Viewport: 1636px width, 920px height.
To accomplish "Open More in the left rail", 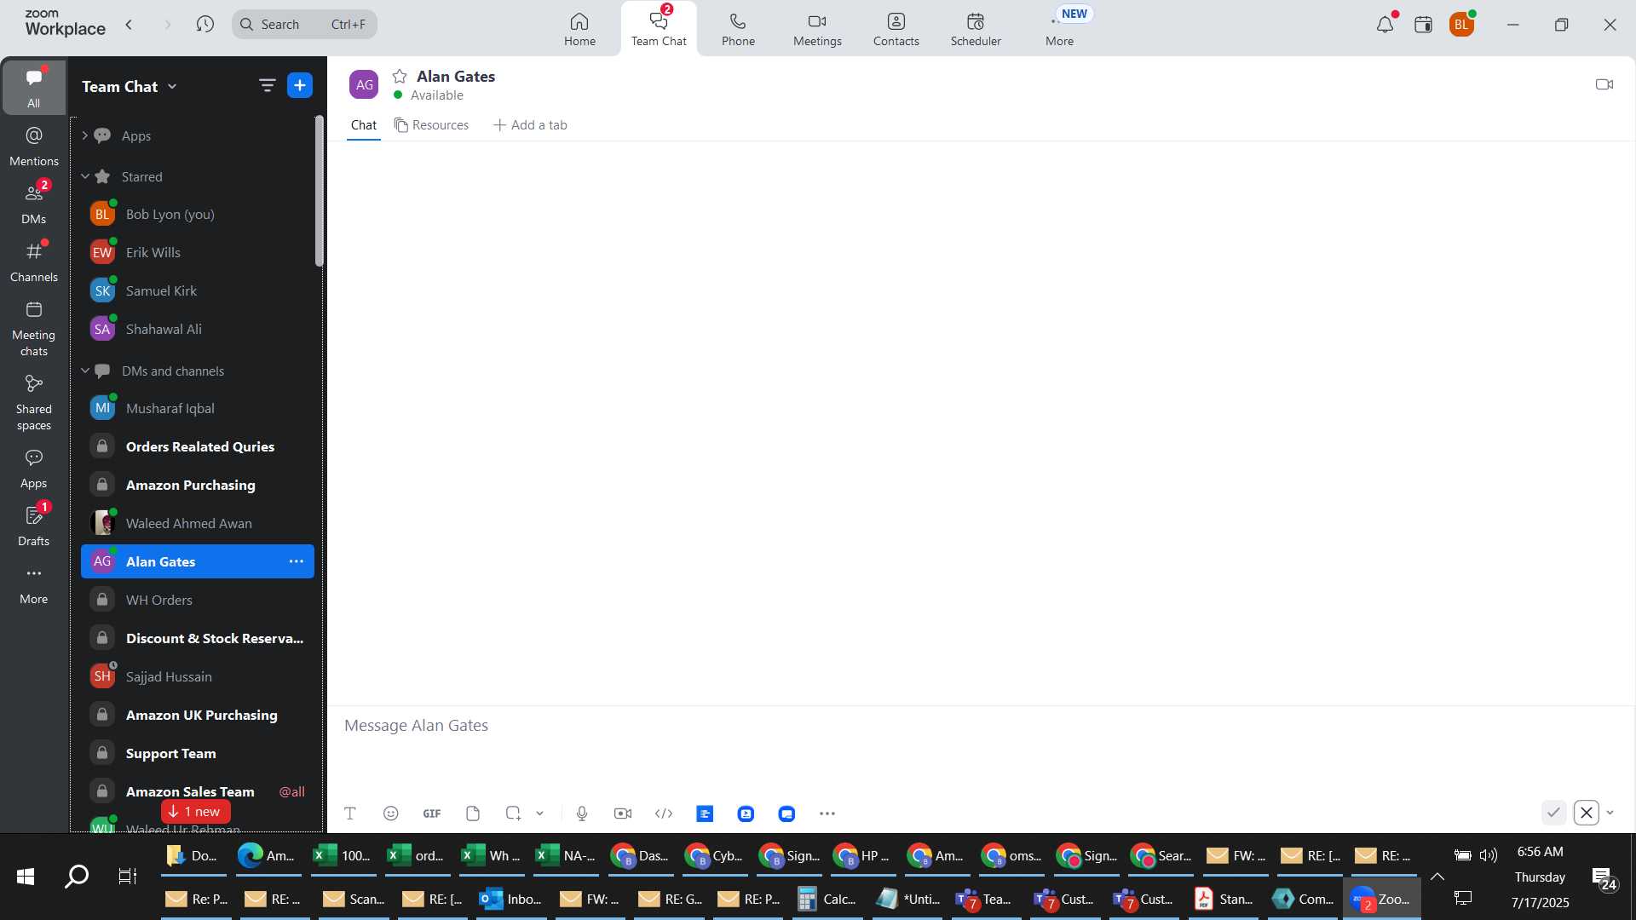I will click(34, 584).
